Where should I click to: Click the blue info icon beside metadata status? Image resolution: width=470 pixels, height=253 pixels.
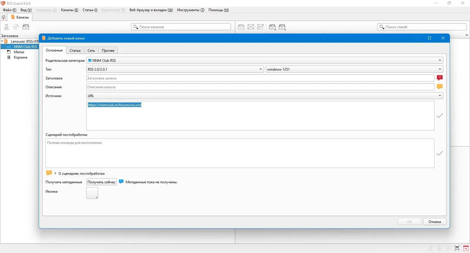coord(121,182)
